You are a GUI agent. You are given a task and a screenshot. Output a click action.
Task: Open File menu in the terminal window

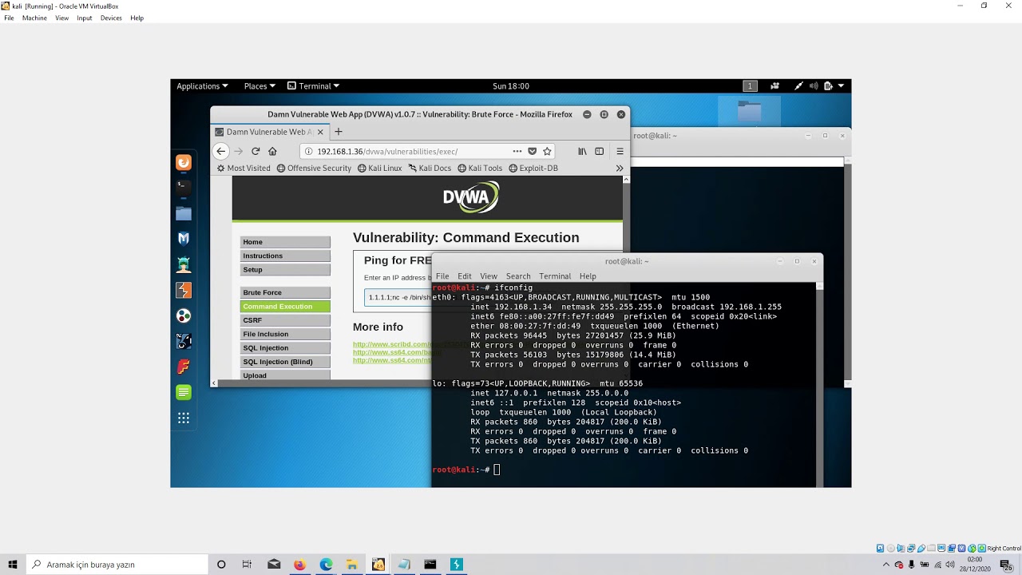click(442, 276)
